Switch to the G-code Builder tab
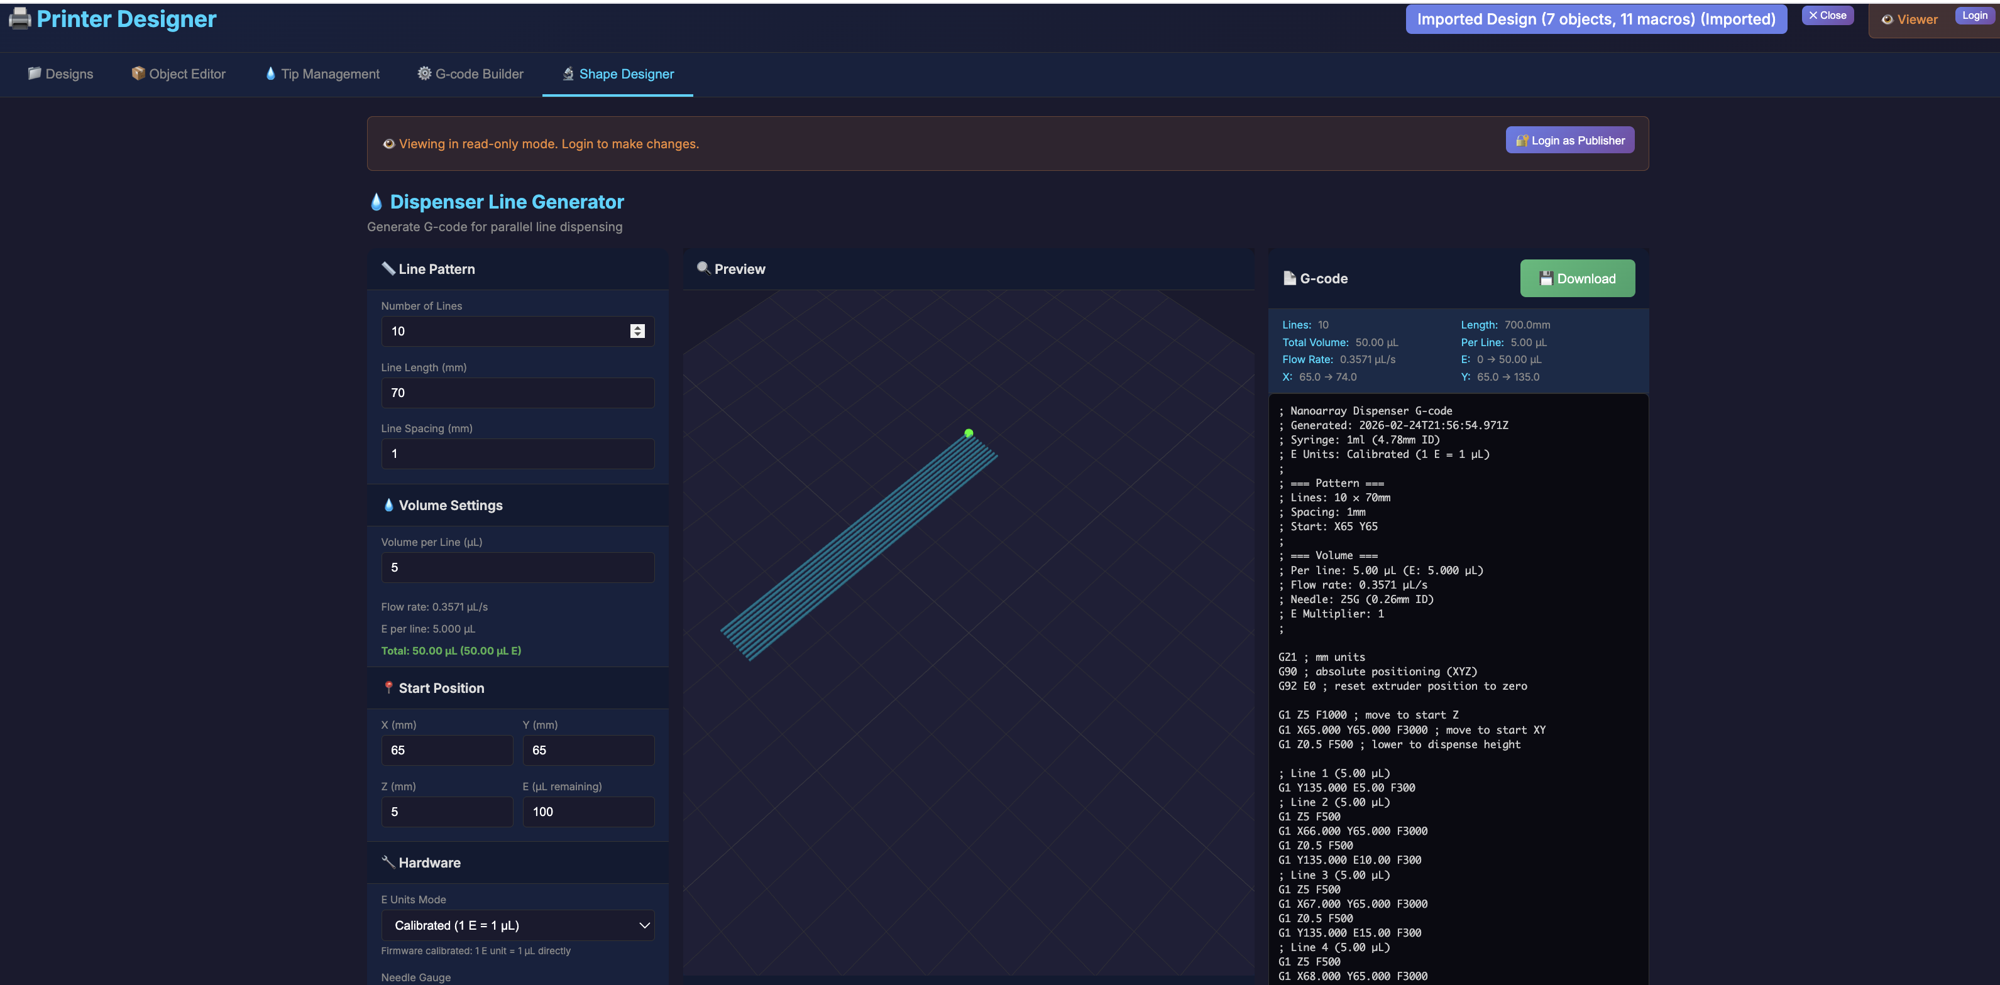The height and width of the screenshot is (985, 2000). (x=471, y=73)
